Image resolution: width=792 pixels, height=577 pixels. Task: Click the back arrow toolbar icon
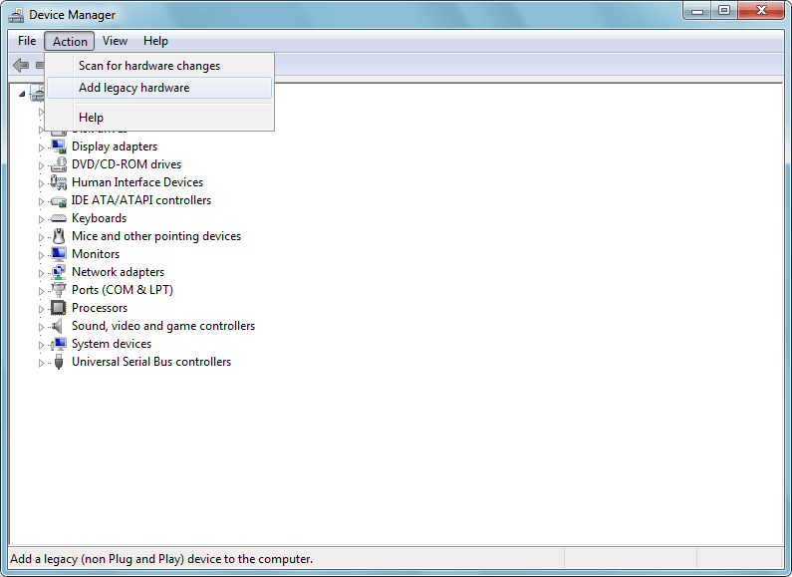(x=21, y=65)
